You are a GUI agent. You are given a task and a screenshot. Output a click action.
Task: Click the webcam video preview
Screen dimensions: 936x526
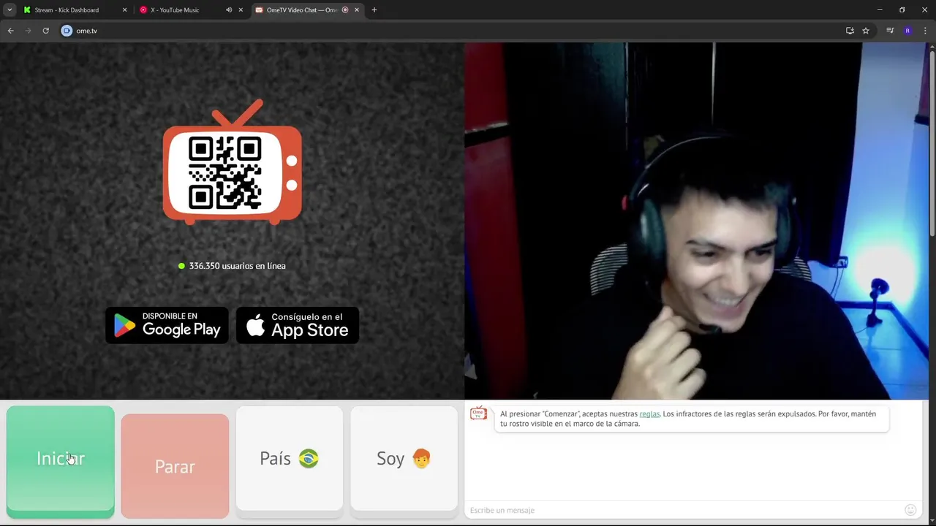[x=695, y=221]
